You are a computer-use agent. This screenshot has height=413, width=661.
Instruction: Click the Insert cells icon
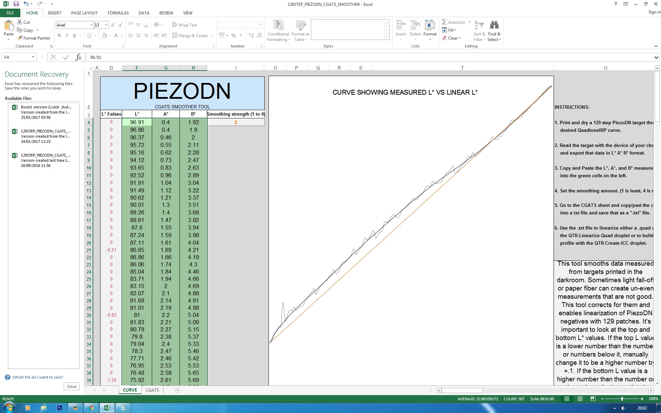click(400, 25)
